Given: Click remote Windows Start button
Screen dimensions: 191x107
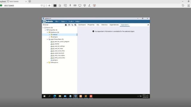Looking at the screenshot, I should 44,96.
